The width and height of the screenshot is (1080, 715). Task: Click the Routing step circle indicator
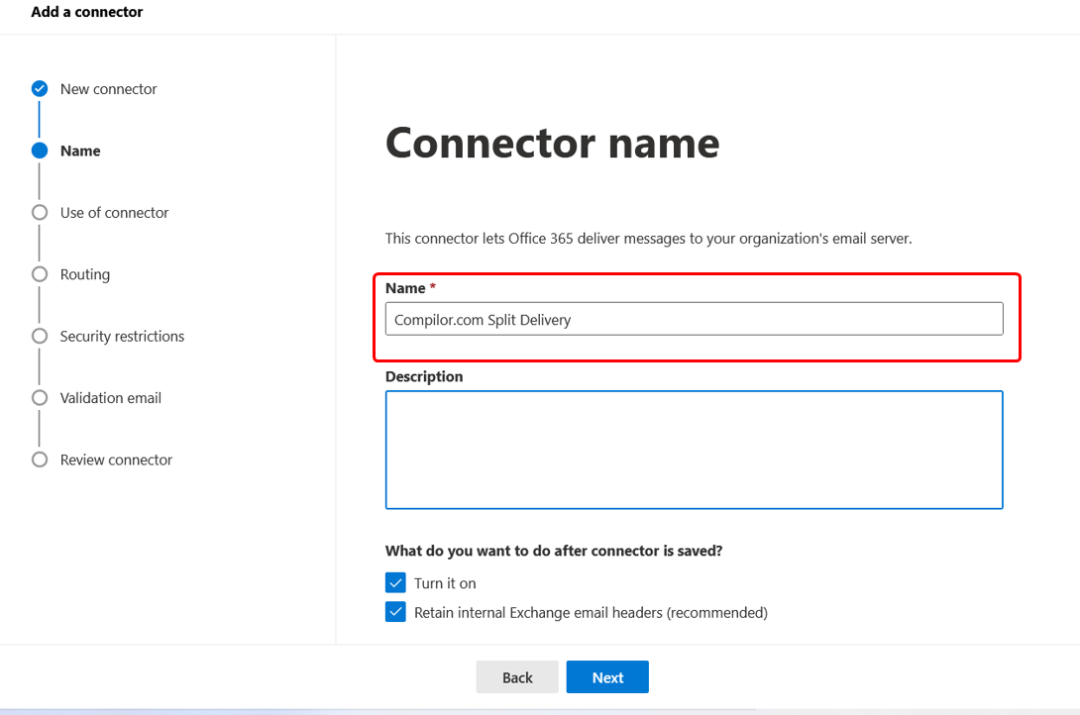click(x=40, y=274)
